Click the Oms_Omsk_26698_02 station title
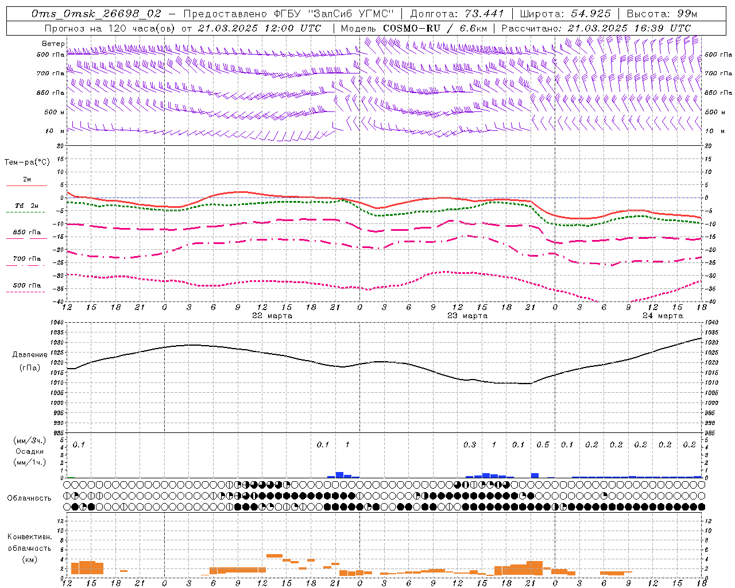Image resolution: width=735 pixels, height=588 pixels. point(96,13)
